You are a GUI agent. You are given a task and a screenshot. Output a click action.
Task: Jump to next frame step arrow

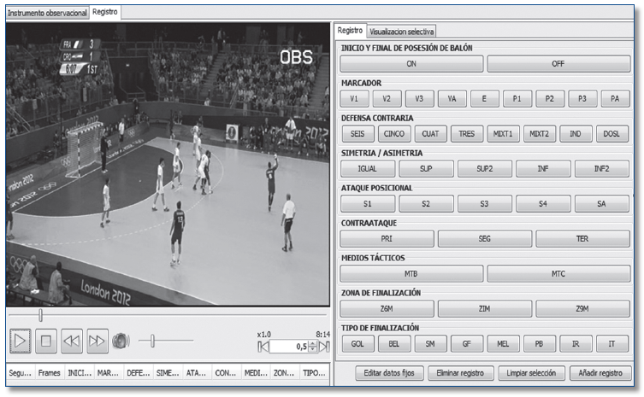coord(323,347)
